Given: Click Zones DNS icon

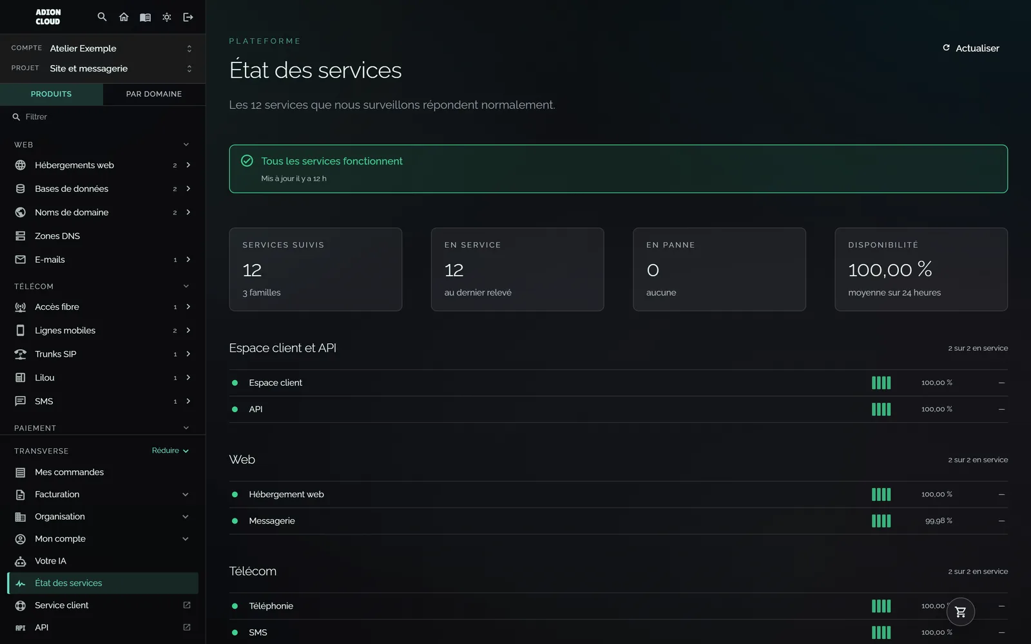Looking at the screenshot, I should 21,236.
